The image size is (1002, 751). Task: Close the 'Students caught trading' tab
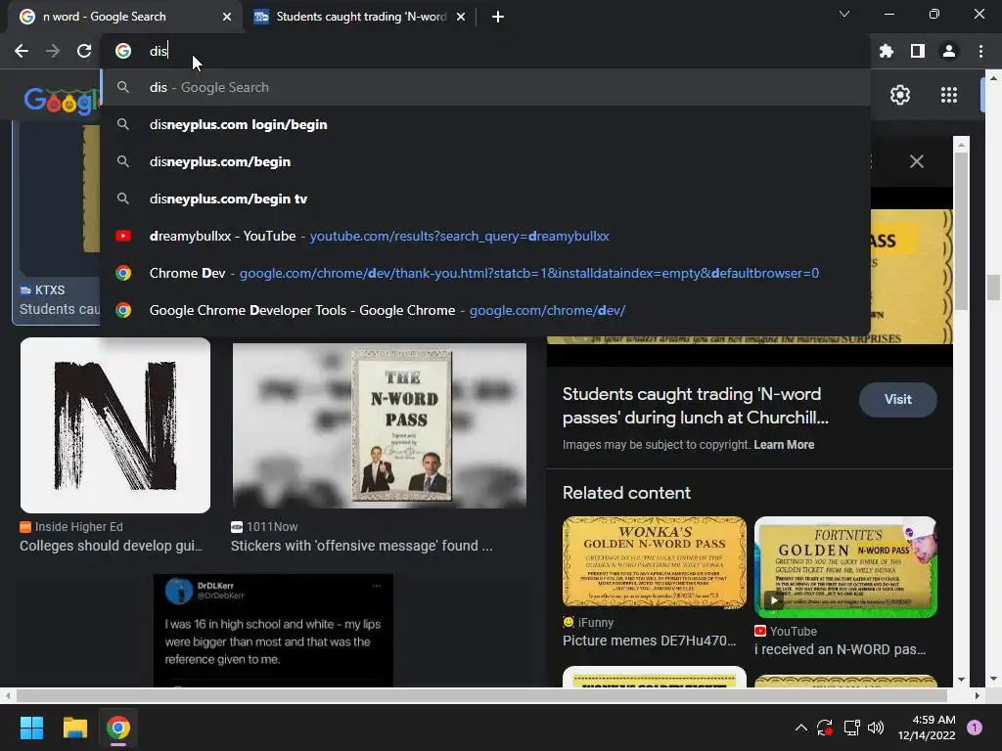(x=461, y=17)
